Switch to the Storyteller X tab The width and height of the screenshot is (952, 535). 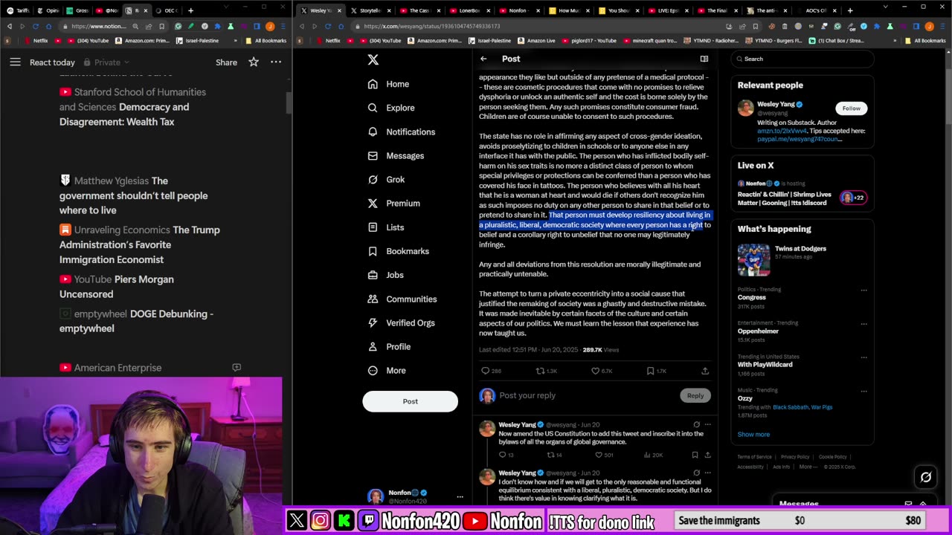pos(370,10)
